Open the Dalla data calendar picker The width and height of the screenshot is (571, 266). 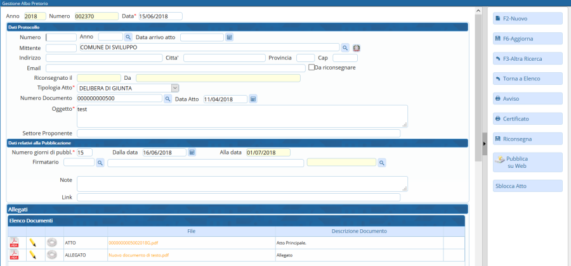(x=192, y=153)
